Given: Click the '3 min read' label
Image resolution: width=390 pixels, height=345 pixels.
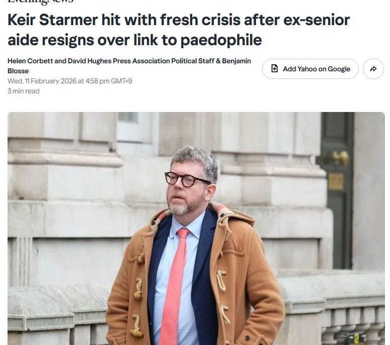Looking at the screenshot, I should (24, 91).
